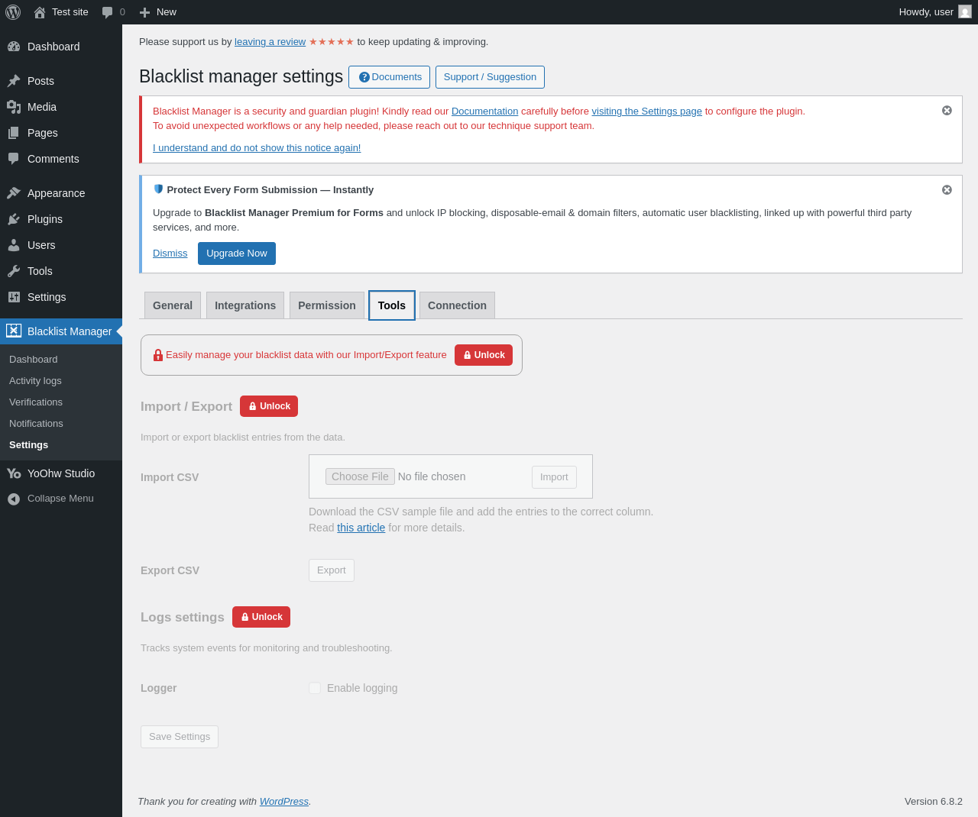Click the Collapse Menu arrow icon
The height and width of the screenshot is (817, 978).
(x=14, y=499)
